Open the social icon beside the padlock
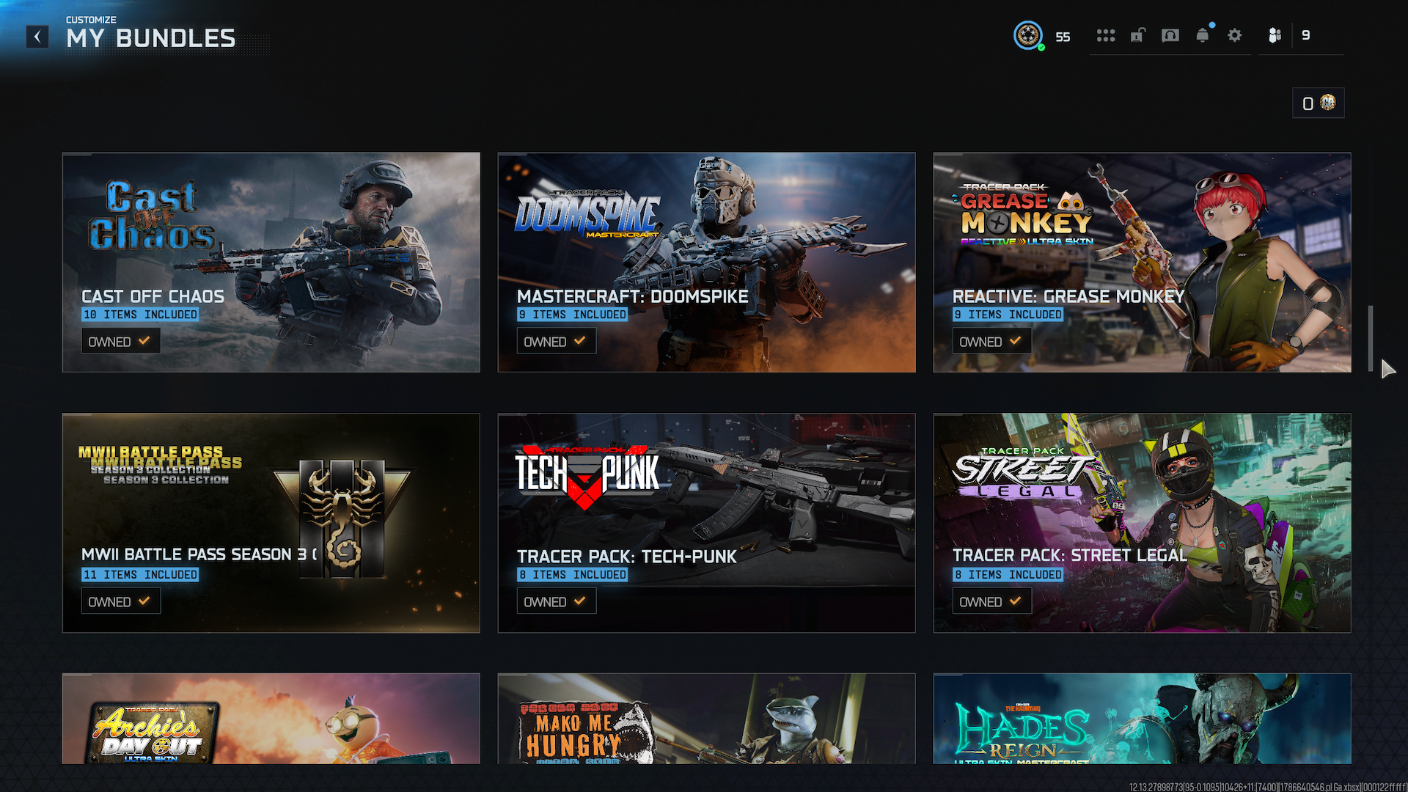The image size is (1408, 792). pyautogui.click(x=1170, y=35)
